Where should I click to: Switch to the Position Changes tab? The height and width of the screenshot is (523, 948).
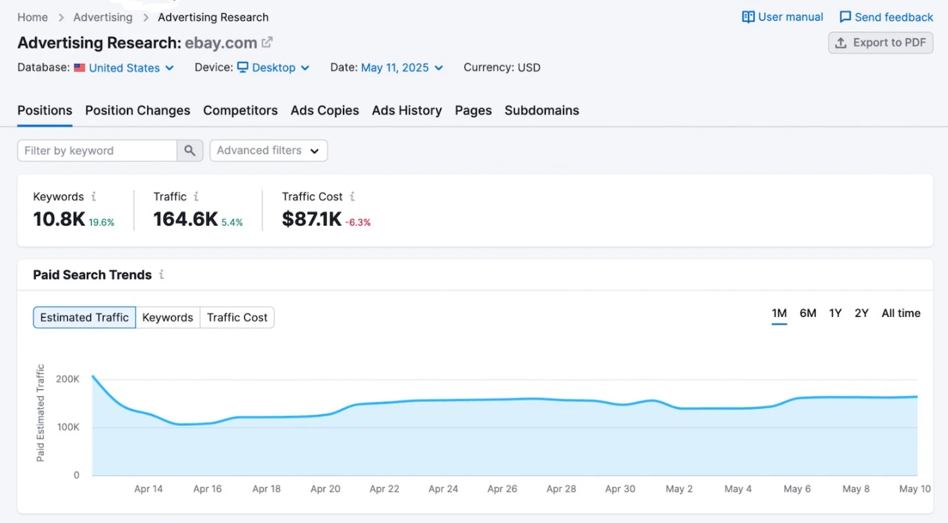pos(138,110)
